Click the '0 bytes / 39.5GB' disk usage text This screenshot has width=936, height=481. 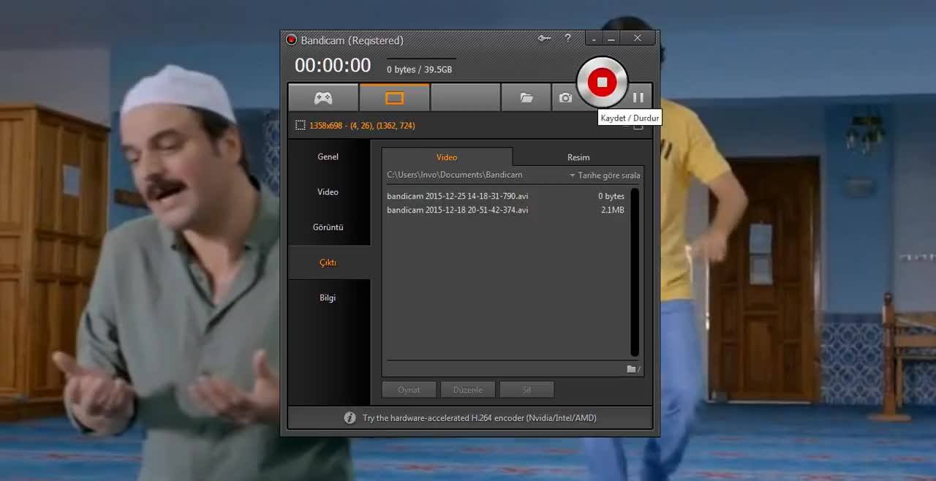pyautogui.click(x=419, y=69)
